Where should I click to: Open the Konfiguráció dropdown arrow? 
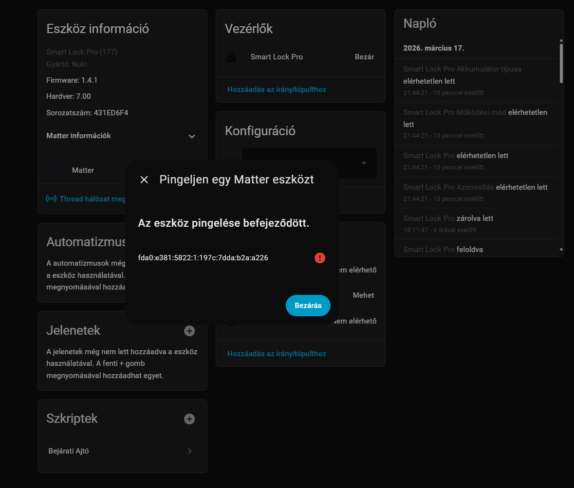(364, 163)
